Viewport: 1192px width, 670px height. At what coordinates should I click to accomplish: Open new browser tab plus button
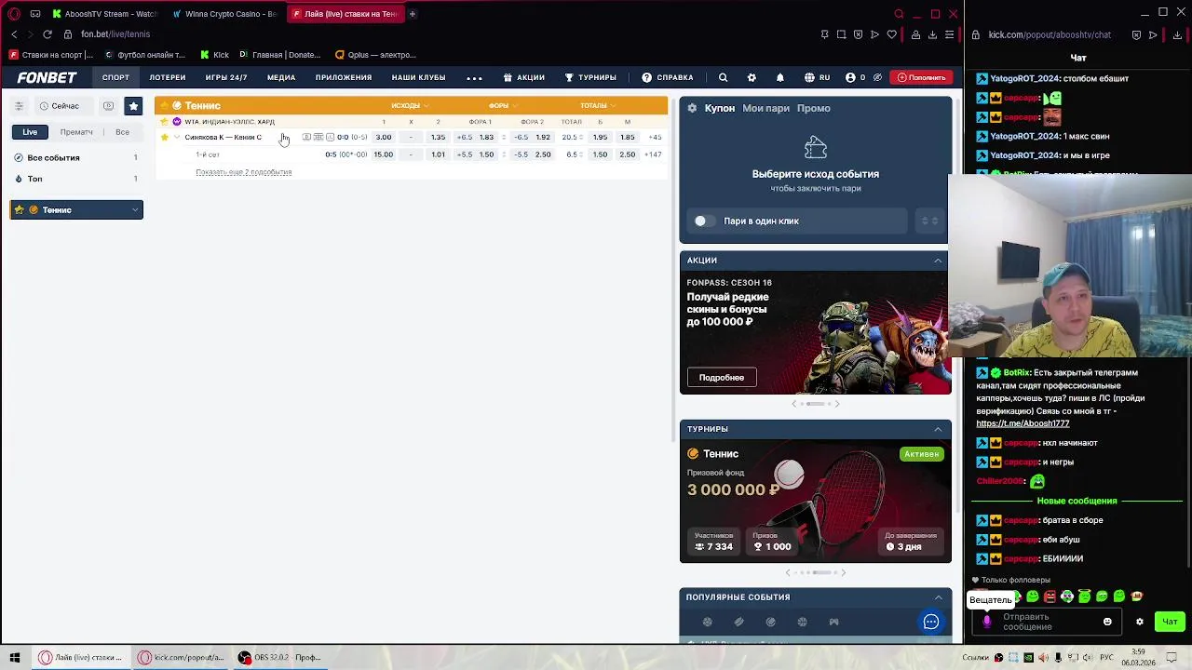412,14
